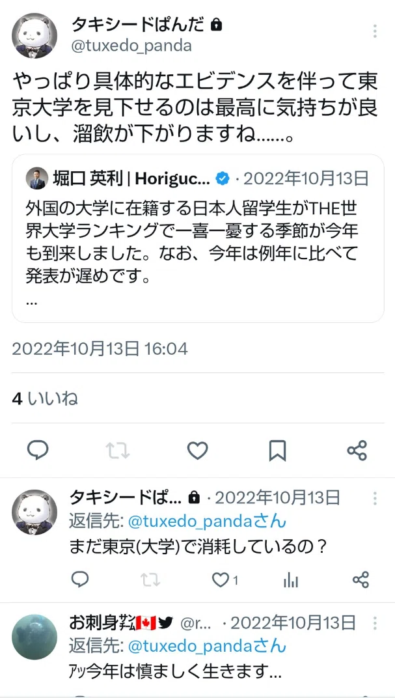Open the three-dot menu on the main tweet
This screenshot has width=395, height=698.
[375, 31]
